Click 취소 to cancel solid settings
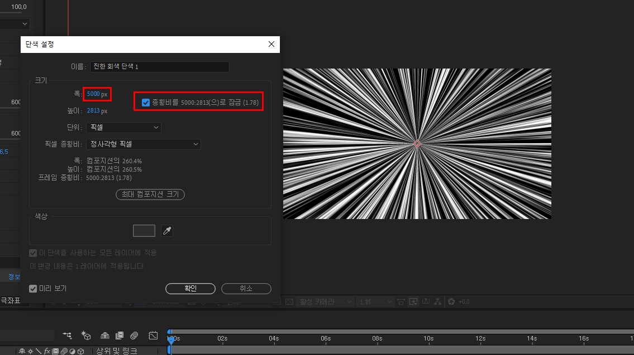The width and height of the screenshot is (634, 355). (x=246, y=289)
